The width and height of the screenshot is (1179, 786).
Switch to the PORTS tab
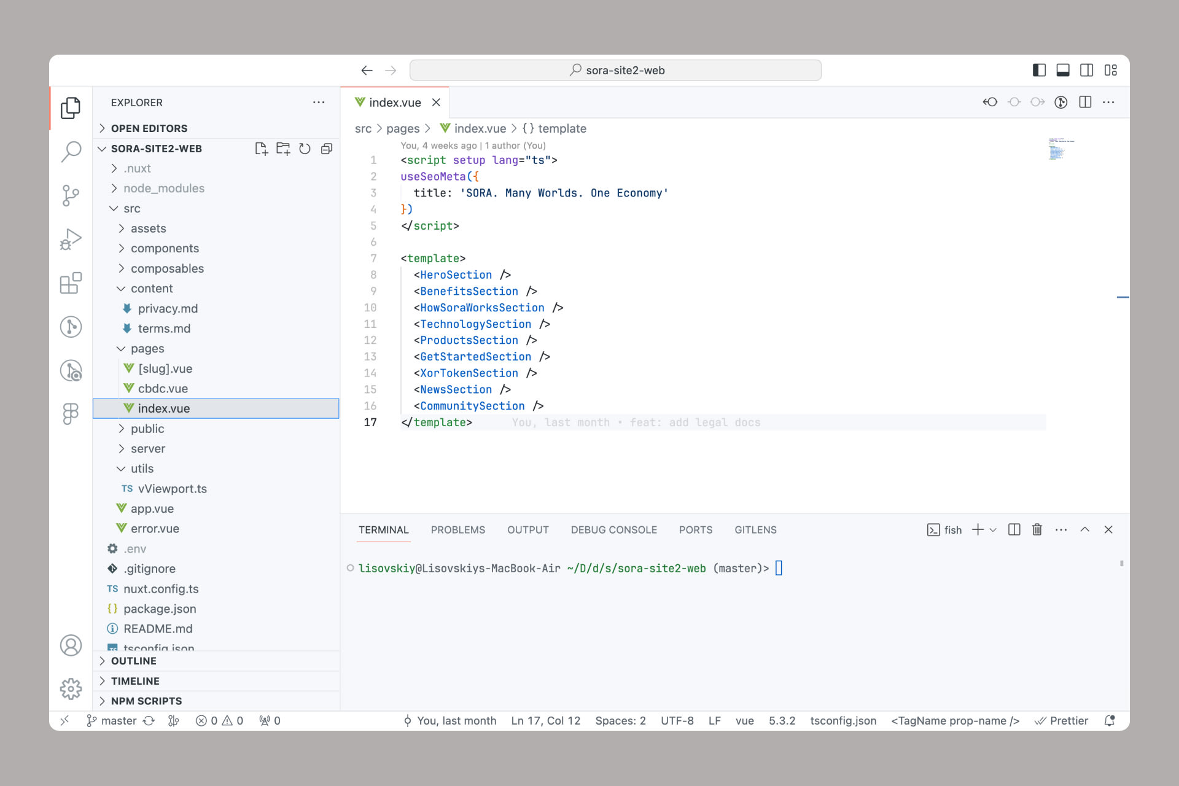(x=696, y=529)
